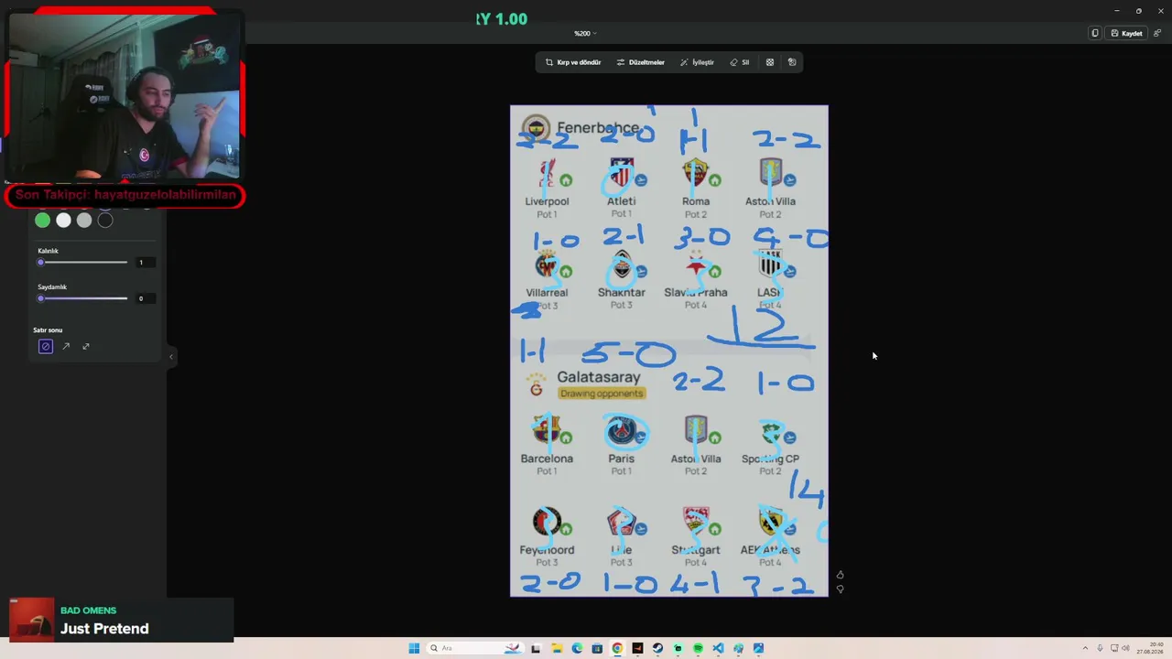
Task: Pick the green color swatch
Action: [42, 220]
